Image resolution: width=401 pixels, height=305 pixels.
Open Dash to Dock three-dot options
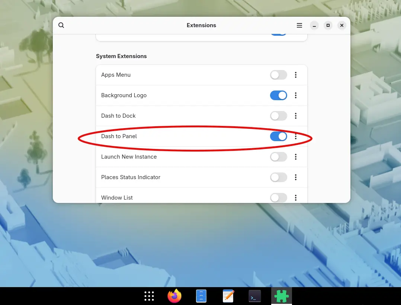[x=296, y=116]
